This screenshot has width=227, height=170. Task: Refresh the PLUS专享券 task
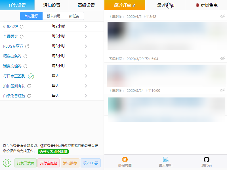(x=27, y=46)
